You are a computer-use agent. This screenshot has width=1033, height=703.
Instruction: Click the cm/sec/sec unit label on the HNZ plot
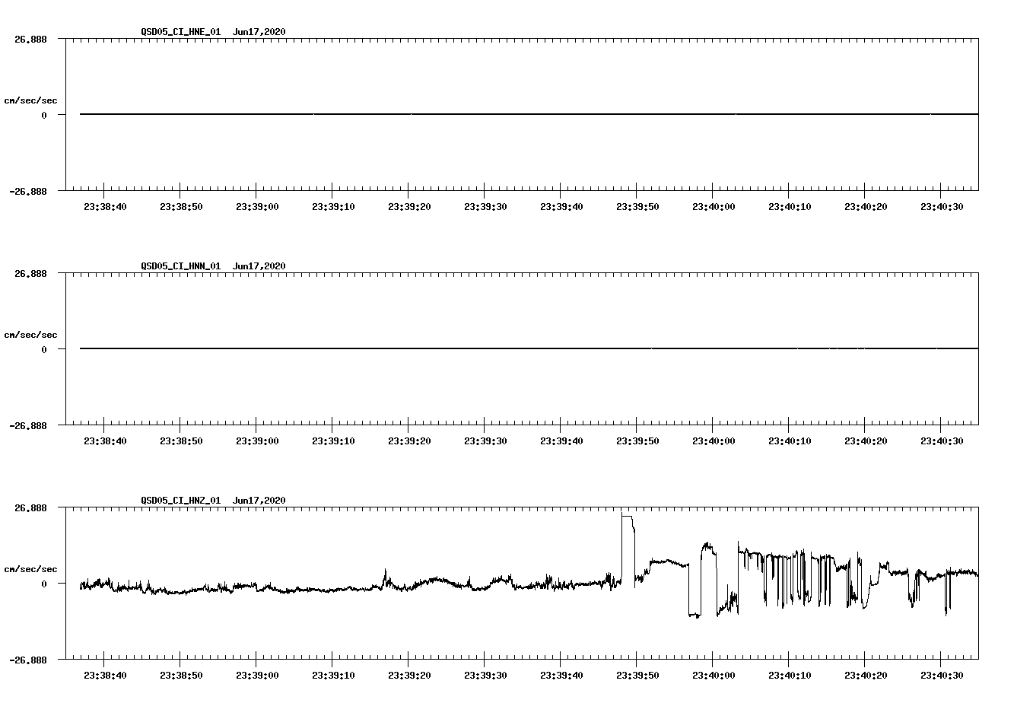click(30, 569)
